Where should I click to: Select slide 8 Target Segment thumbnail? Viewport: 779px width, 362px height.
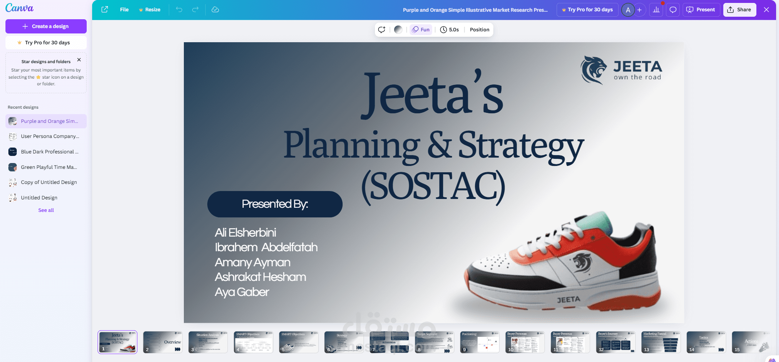point(434,342)
